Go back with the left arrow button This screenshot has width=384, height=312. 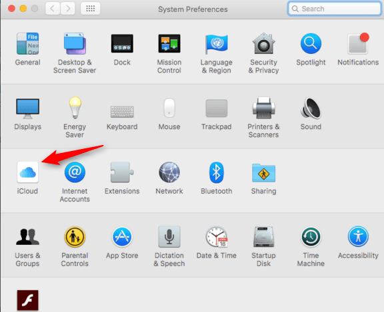coord(53,9)
